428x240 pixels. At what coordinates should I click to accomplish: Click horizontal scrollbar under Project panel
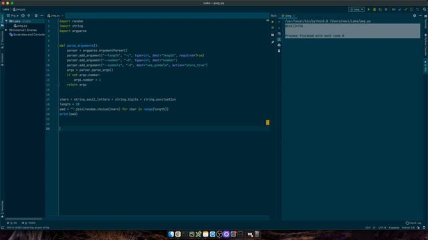(x=23, y=219)
